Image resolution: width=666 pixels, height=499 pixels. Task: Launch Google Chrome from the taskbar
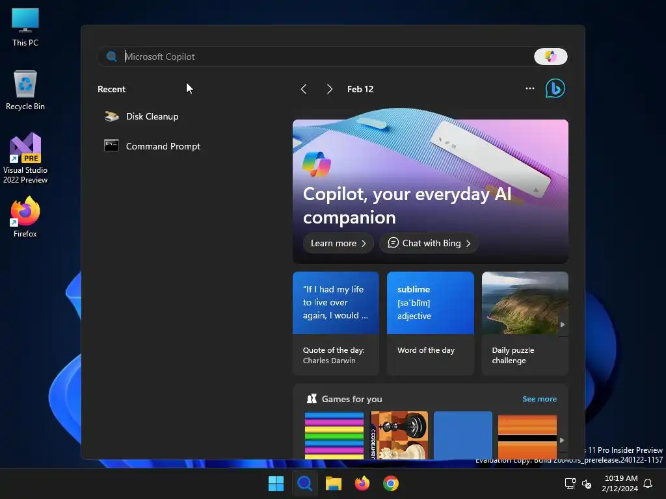pyautogui.click(x=391, y=483)
